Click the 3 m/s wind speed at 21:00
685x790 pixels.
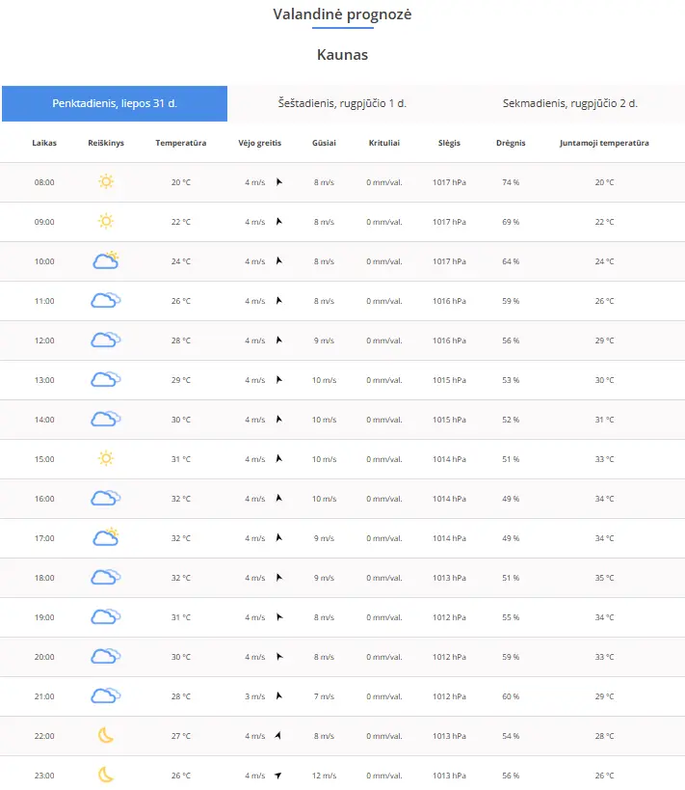pos(254,696)
